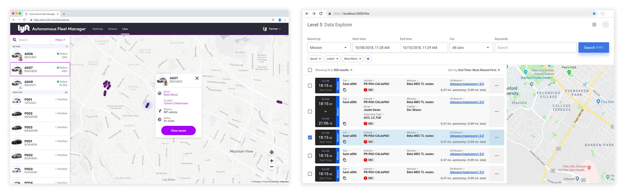Open releases/magicpony1.0.0 link in last row
The image size is (628, 193).
467,172
